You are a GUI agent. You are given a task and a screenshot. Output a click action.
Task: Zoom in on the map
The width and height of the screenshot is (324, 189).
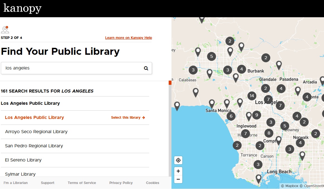pos(178,171)
